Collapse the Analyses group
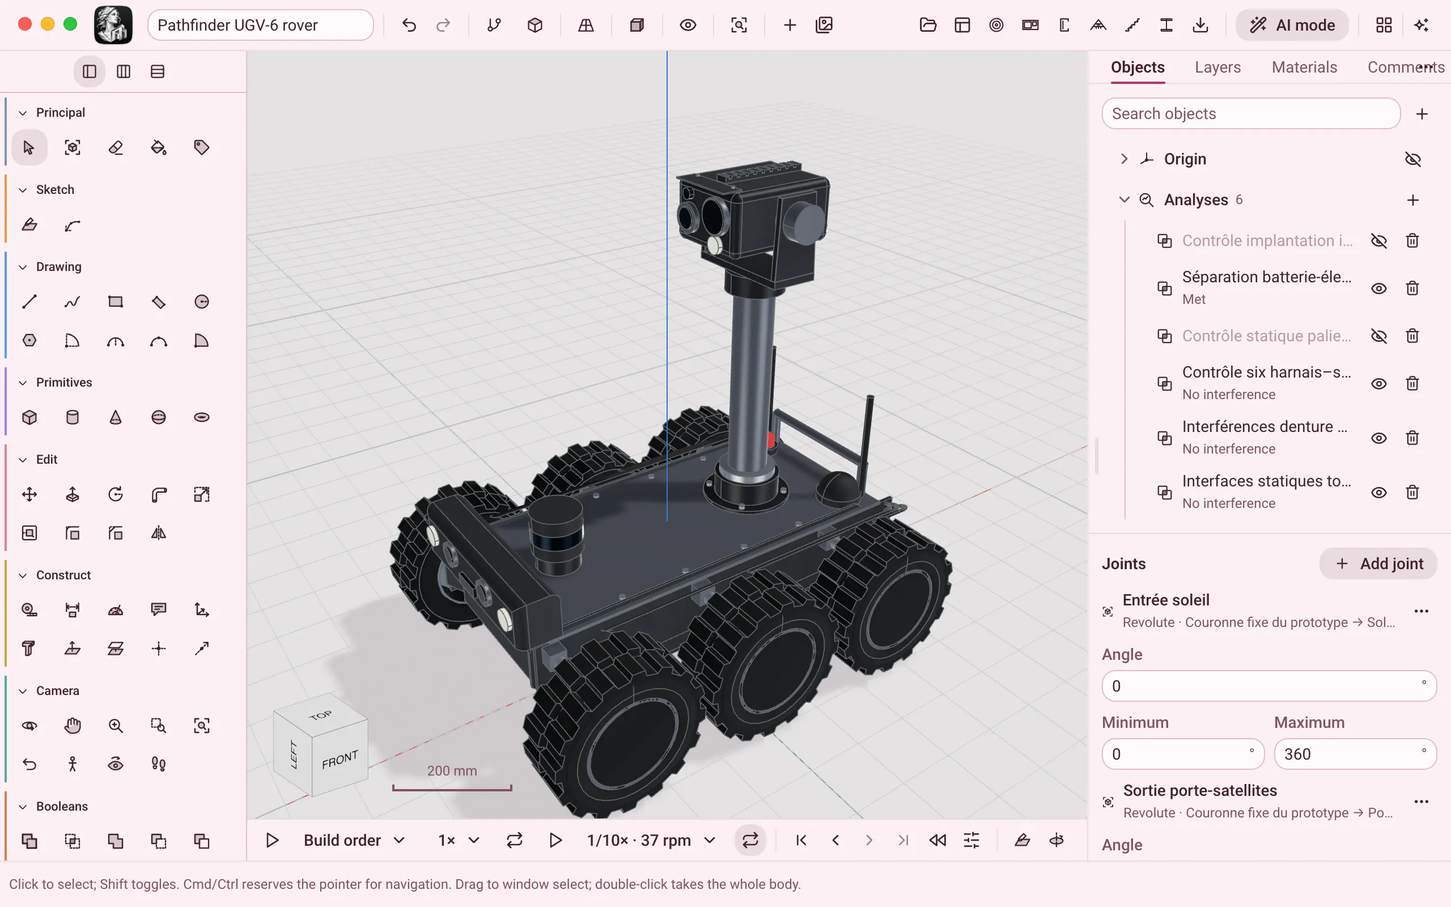The width and height of the screenshot is (1451, 907). click(1124, 200)
